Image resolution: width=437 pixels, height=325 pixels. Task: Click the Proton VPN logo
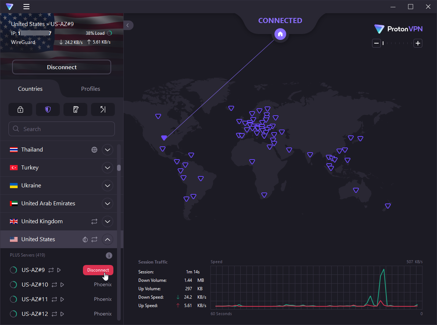tap(398, 29)
